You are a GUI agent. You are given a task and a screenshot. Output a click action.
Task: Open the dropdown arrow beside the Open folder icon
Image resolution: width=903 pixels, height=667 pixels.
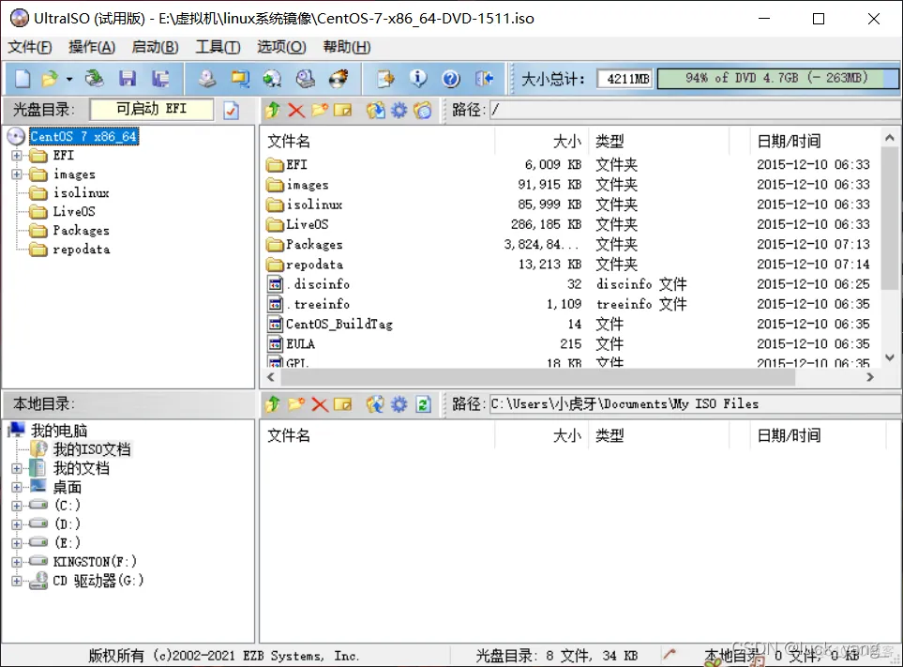coord(68,80)
